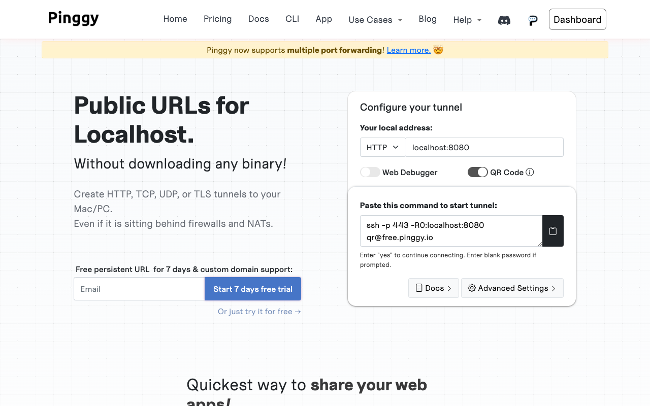Viewport: 650px width, 406px height.
Task: Click 'Paste this command to start tunnel:' label
Action: point(429,206)
